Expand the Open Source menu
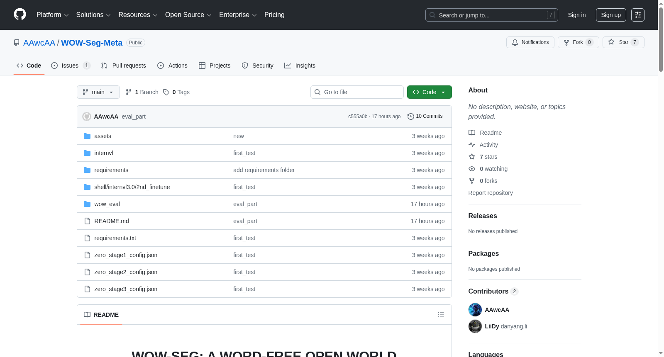664x357 pixels. (x=188, y=15)
